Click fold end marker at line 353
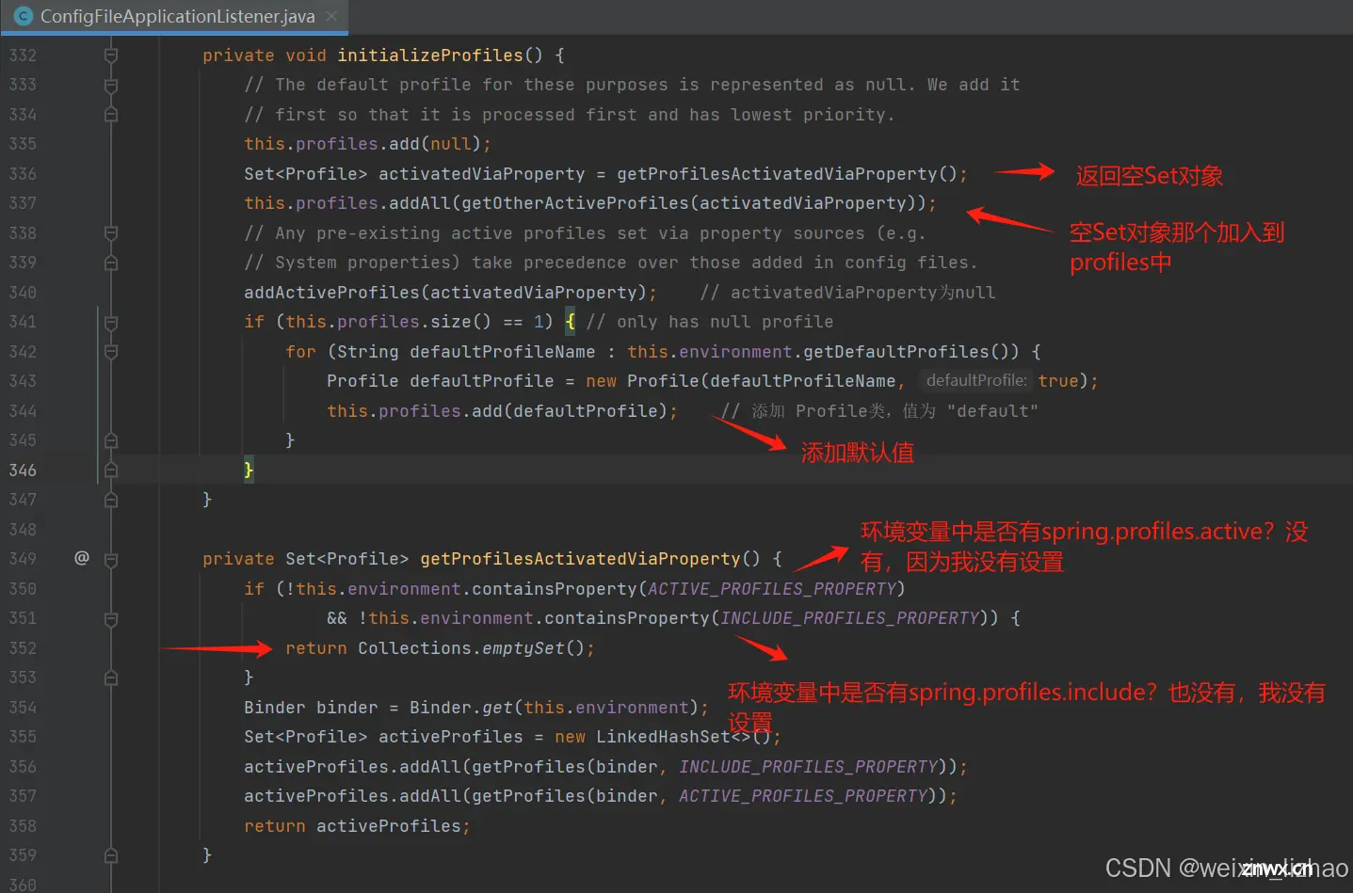This screenshot has width=1353, height=893. pyautogui.click(x=111, y=678)
